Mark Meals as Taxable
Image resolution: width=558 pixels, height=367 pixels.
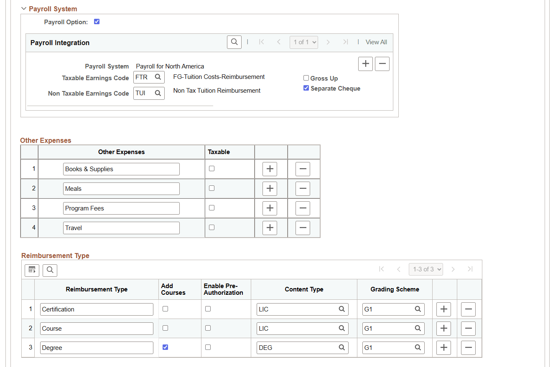point(211,188)
